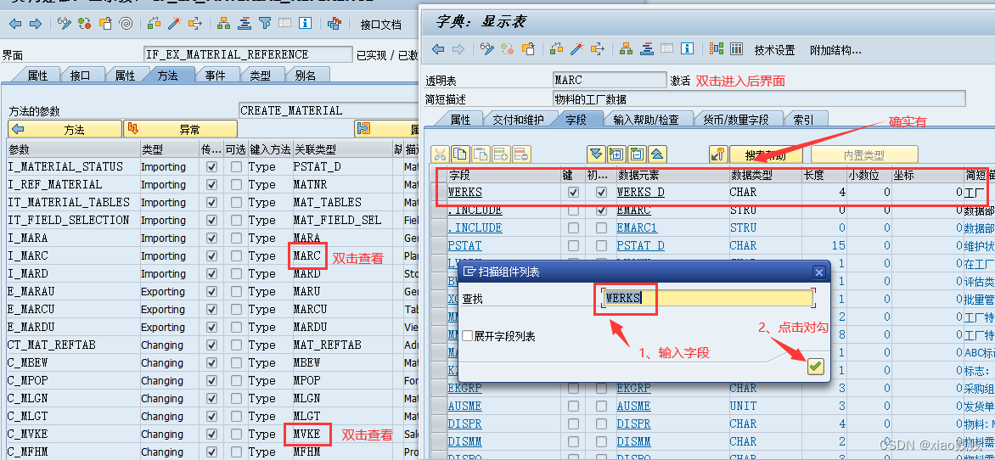Open the EMARC1 data element link
Viewport: 995px width, 460px height.
[x=637, y=227]
